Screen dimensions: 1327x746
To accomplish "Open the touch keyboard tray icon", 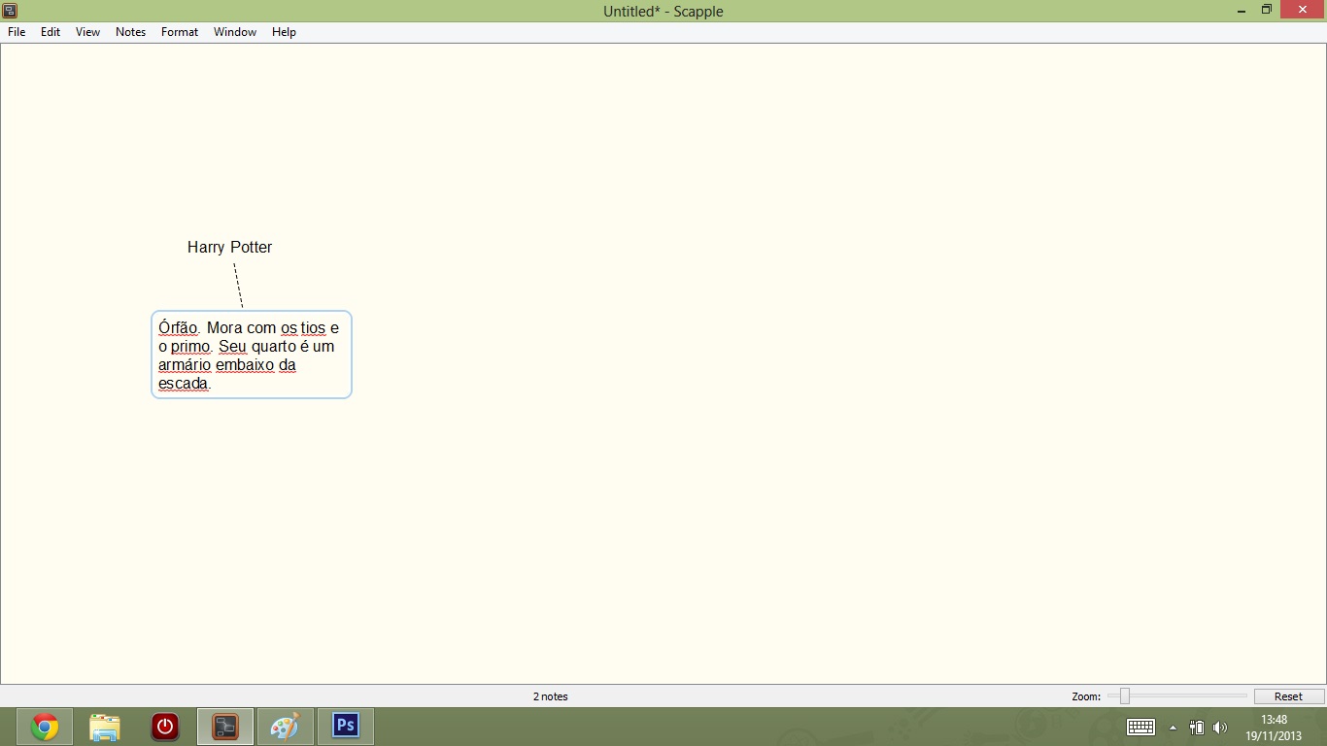I will (1140, 728).
